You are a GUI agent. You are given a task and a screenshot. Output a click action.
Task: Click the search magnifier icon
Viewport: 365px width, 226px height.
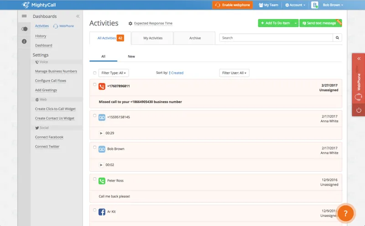click(337, 38)
